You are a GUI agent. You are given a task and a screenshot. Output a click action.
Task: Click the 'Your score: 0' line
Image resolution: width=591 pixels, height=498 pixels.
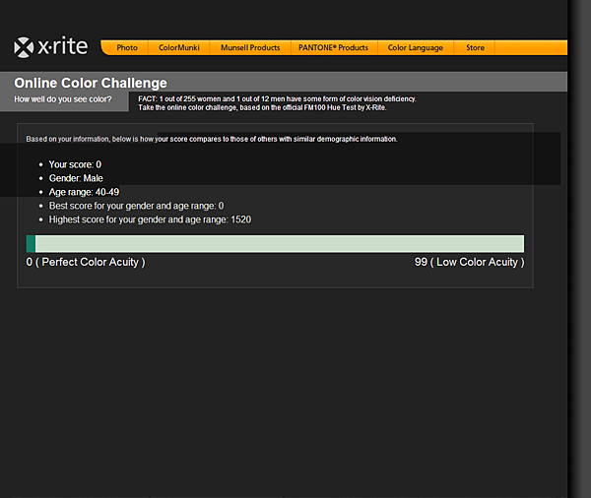75,164
